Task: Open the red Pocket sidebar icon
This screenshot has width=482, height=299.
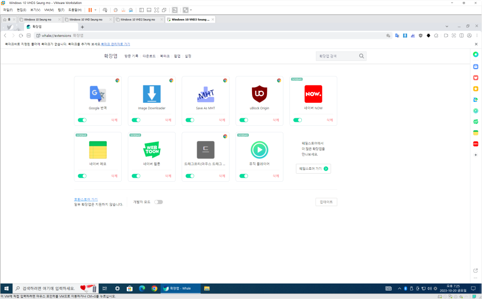Action: pyautogui.click(x=476, y=77)
